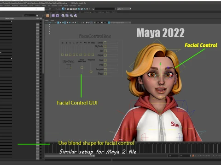The image size is (221, 165).
Task: Open the Render Setup editor icon
Action: click(82, 9)
